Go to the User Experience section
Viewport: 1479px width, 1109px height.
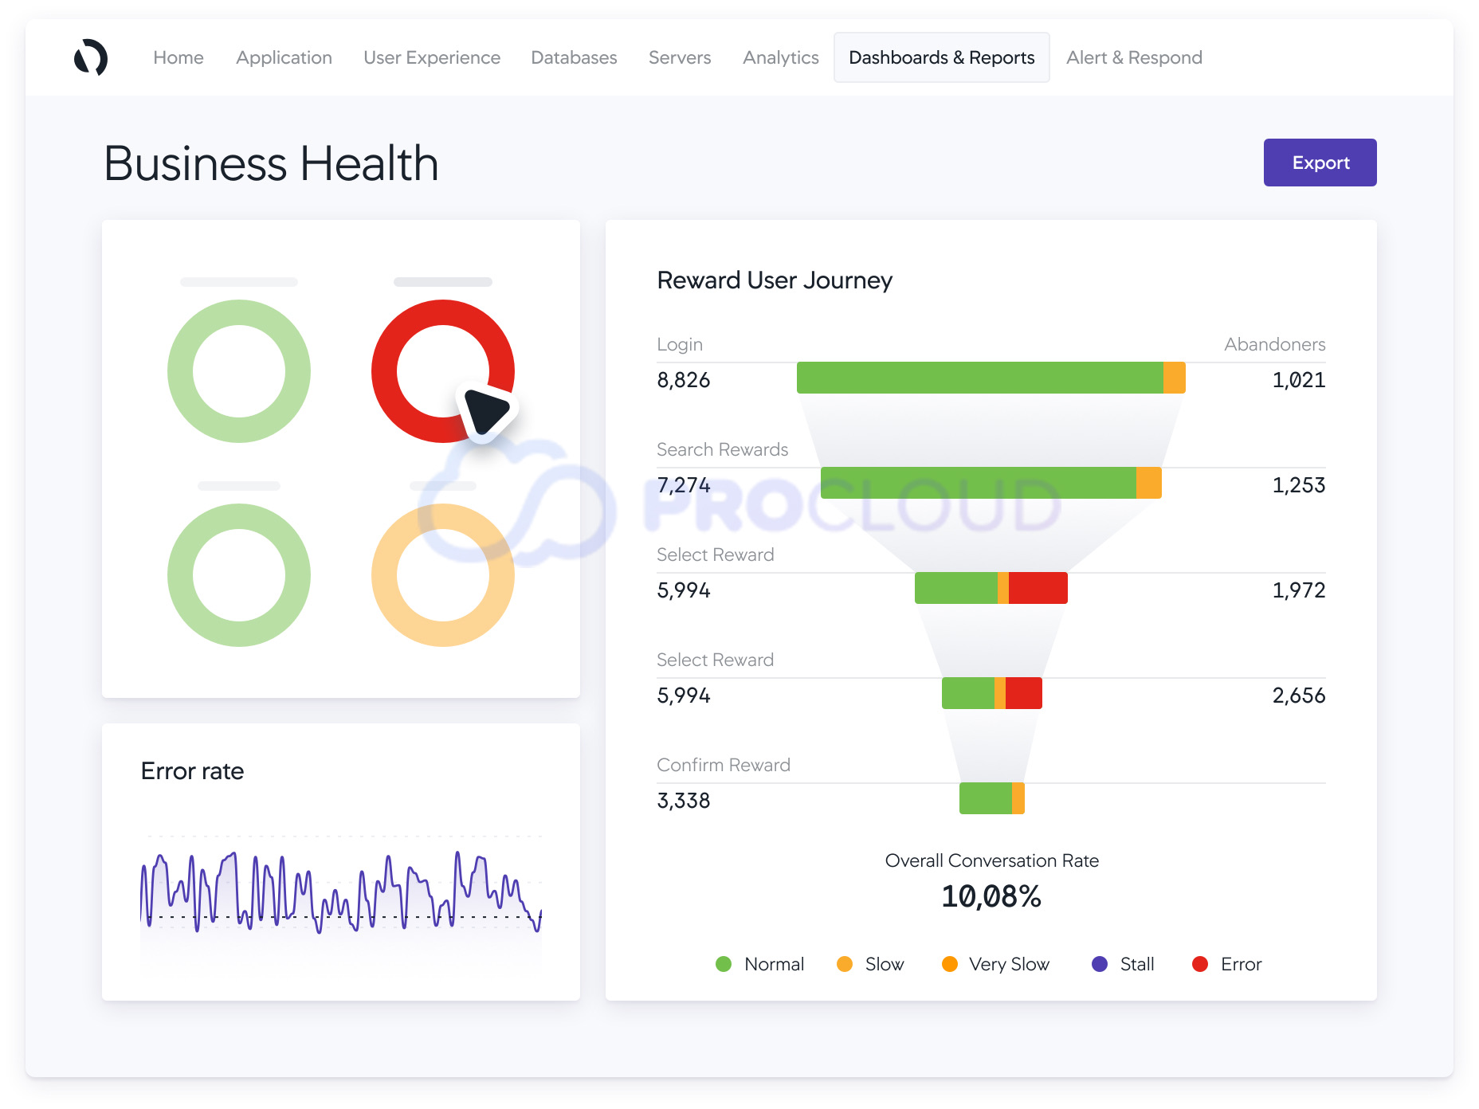pos(432,57)
